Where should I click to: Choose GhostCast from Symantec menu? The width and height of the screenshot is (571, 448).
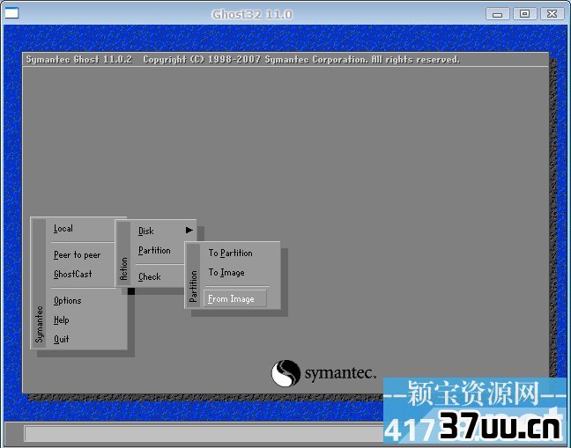pyautogui.click(x=72, y=274)
